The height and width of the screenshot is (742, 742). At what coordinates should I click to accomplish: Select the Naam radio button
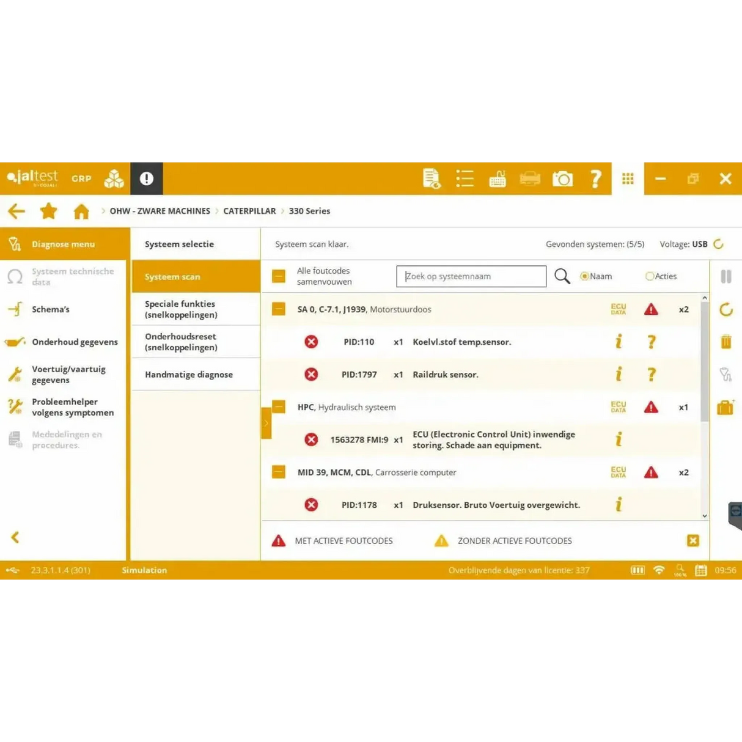584,276
